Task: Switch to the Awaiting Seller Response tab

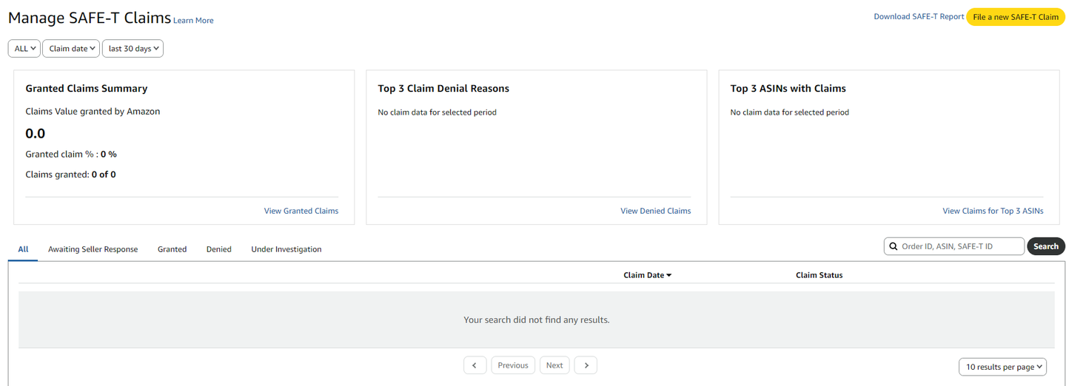Action: (x=93, y=249)
